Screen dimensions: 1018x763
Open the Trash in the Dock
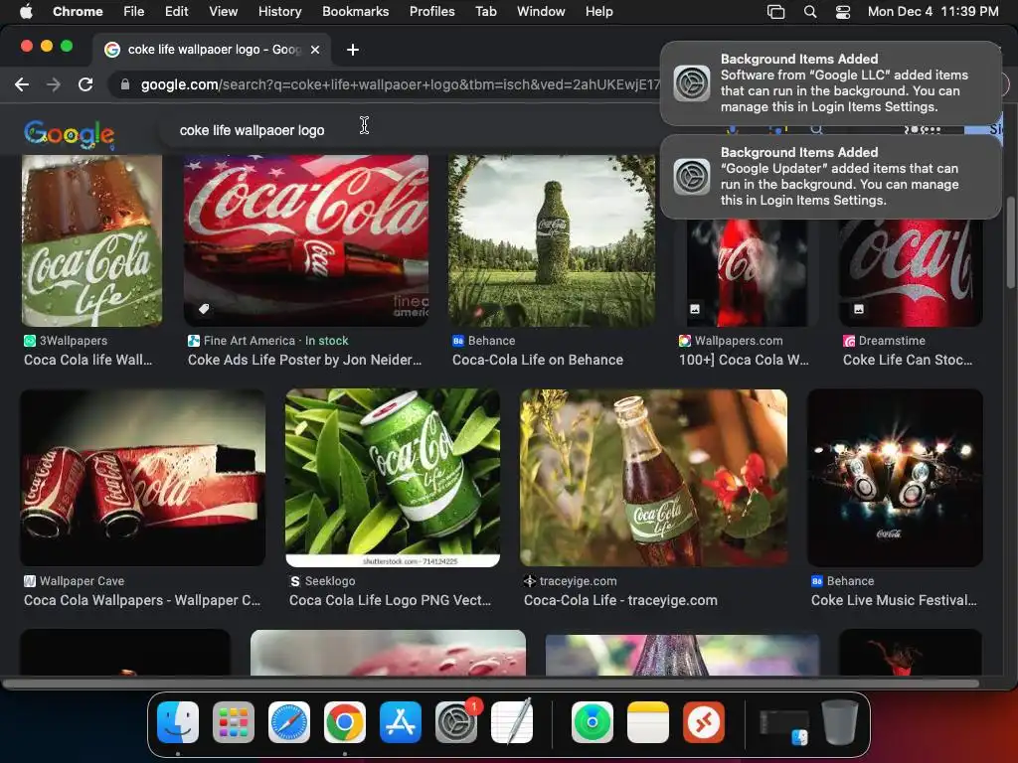click(839, 722)
